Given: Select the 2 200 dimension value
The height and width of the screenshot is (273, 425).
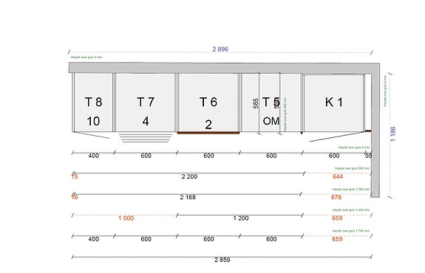Looking at the screenshot, I should coord(189,176).
